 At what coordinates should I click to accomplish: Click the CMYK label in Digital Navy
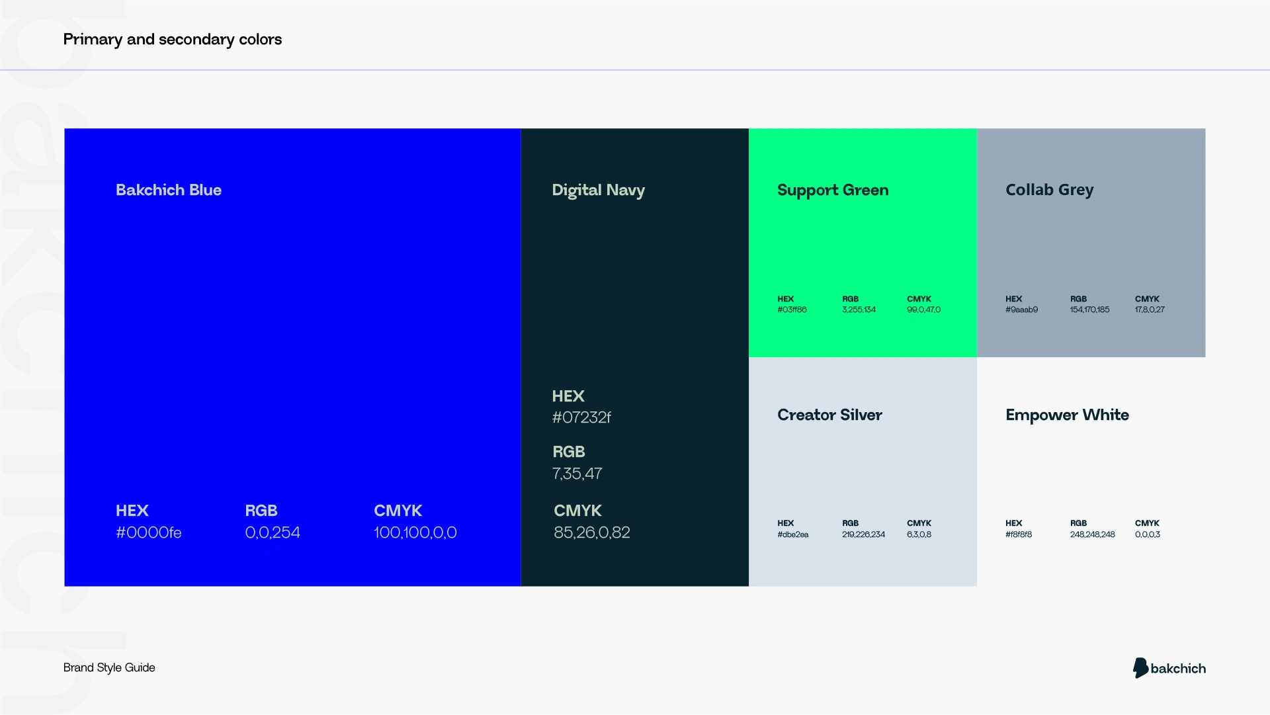[x=578, y=511]
